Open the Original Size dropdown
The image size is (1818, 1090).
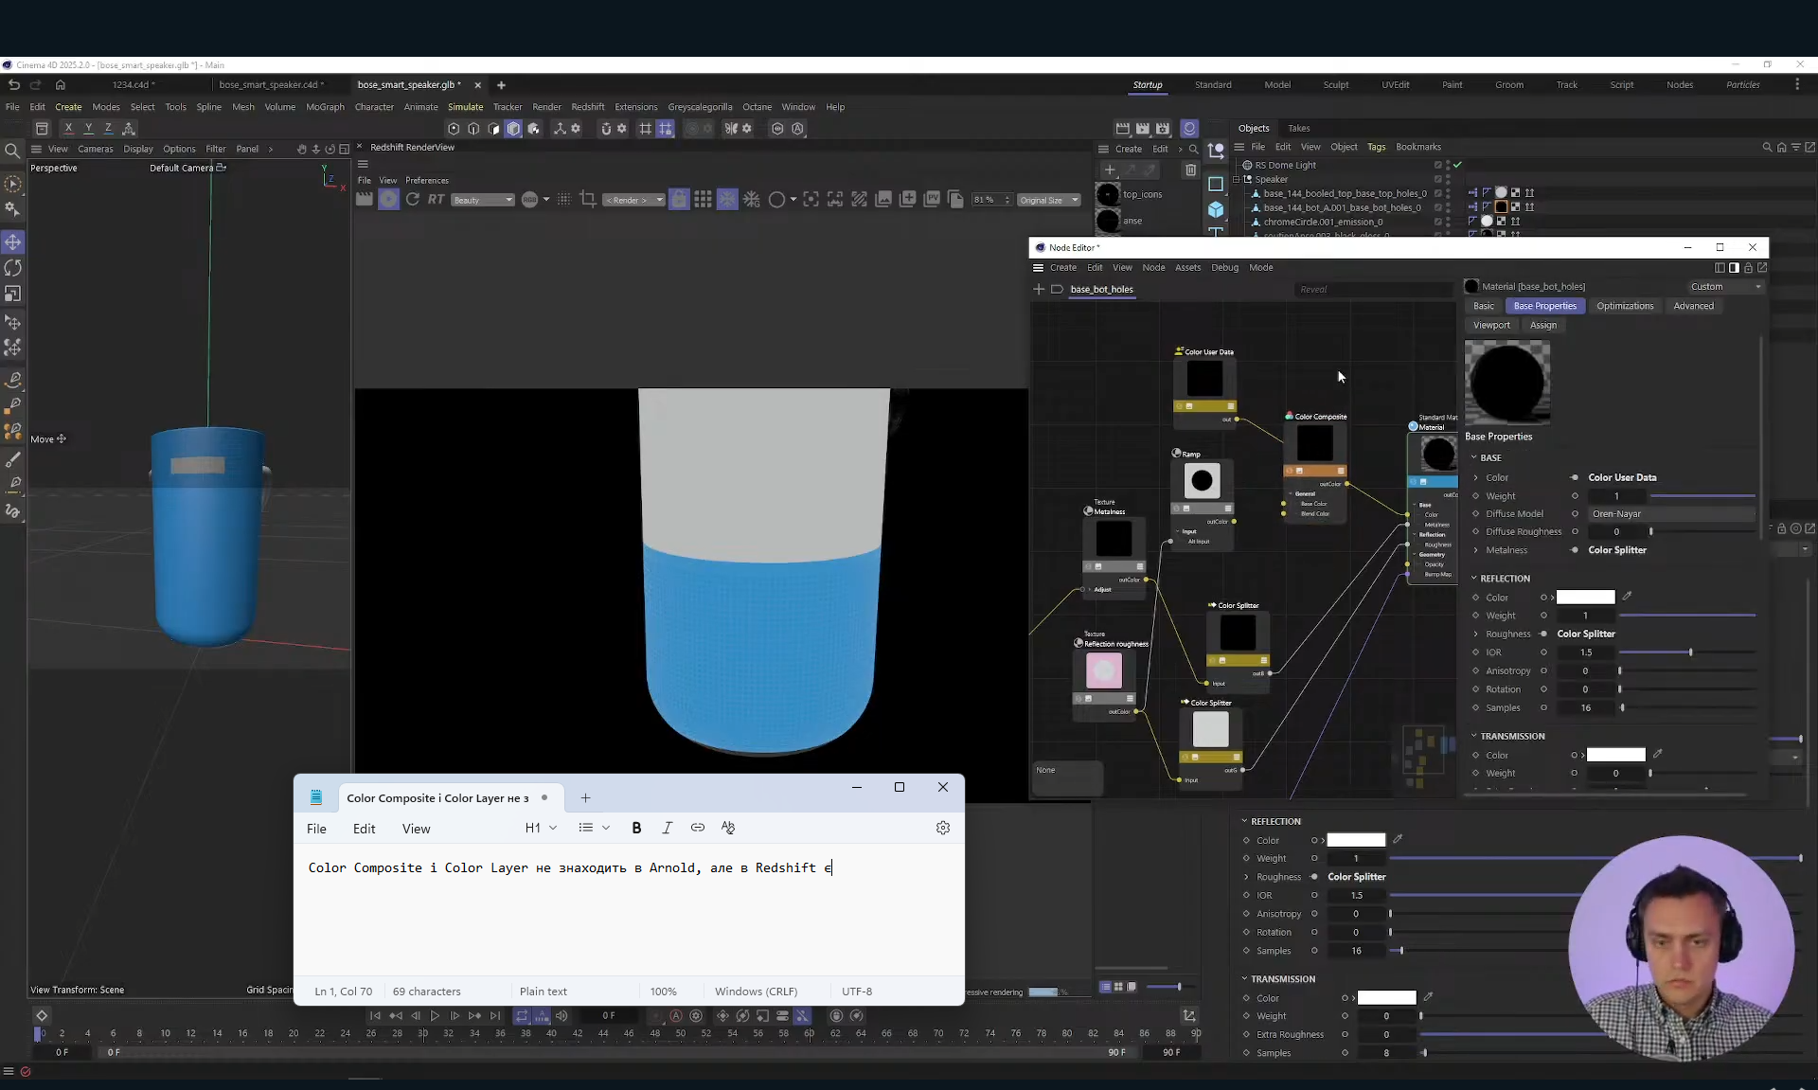[1048, 200]
